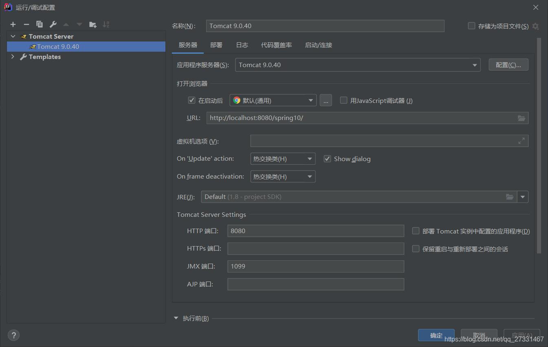Remove configuration with the minus icon
The height and width of the screenshot is (347, 548).
pos(26,24)
